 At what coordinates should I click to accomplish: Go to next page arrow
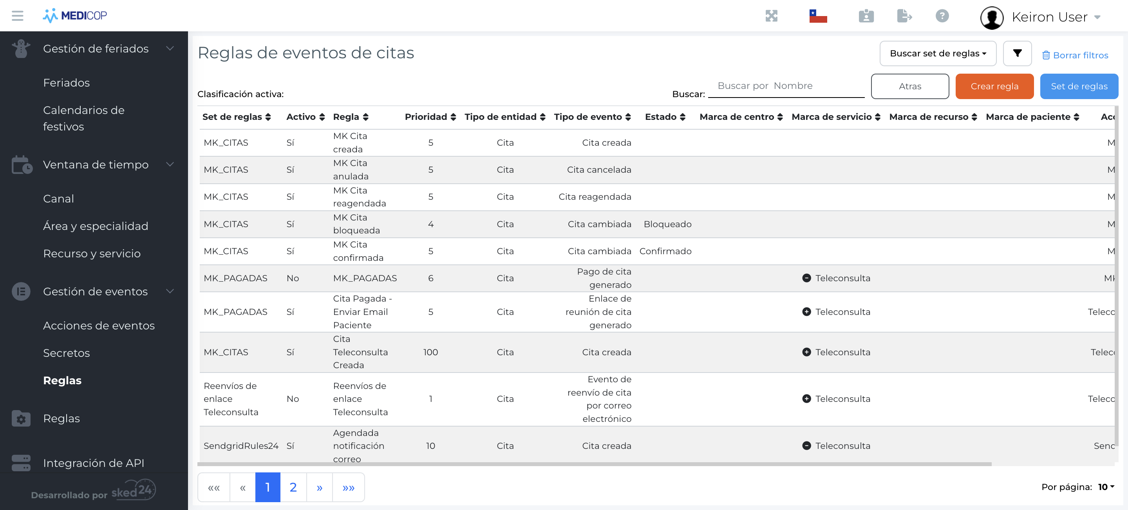coord(319,487)
